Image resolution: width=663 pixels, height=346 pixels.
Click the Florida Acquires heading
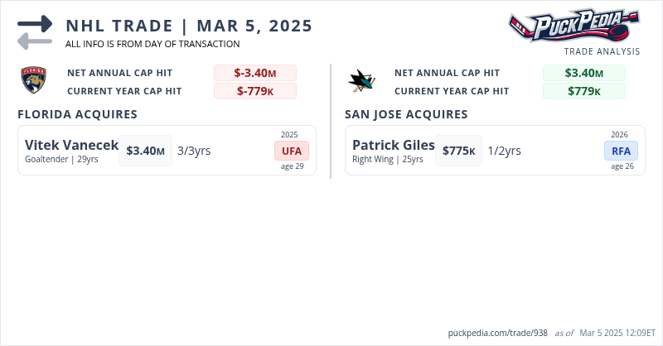pyautogui.click(x=77, y=114)
